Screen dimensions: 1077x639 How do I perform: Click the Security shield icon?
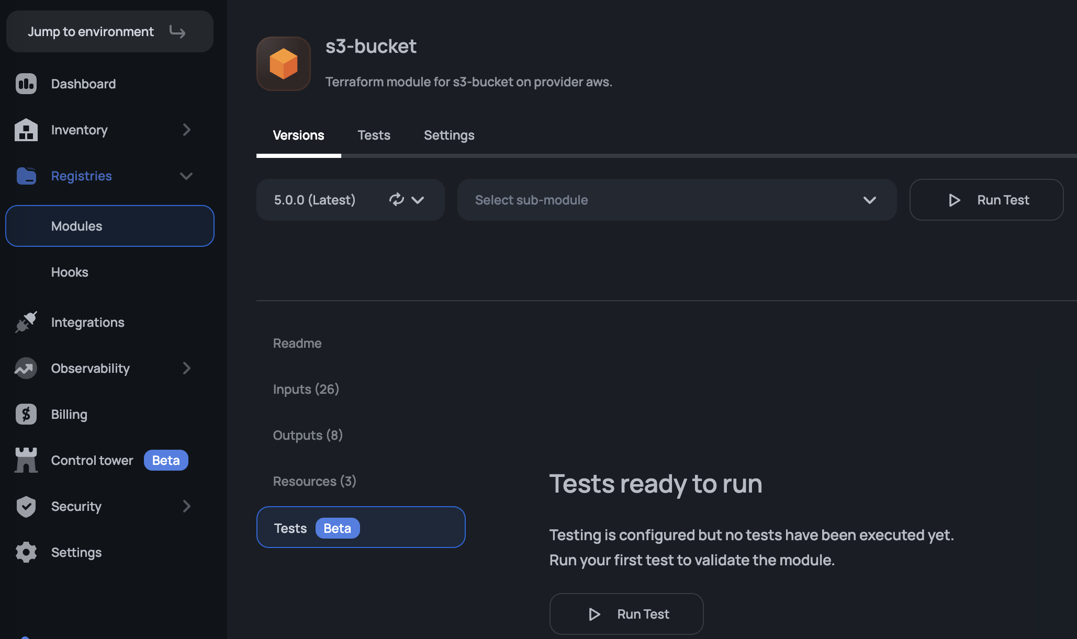[26, 506]
